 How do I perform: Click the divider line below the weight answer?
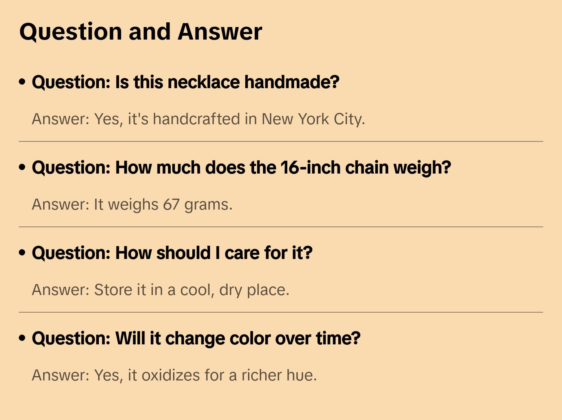point(281,227)
